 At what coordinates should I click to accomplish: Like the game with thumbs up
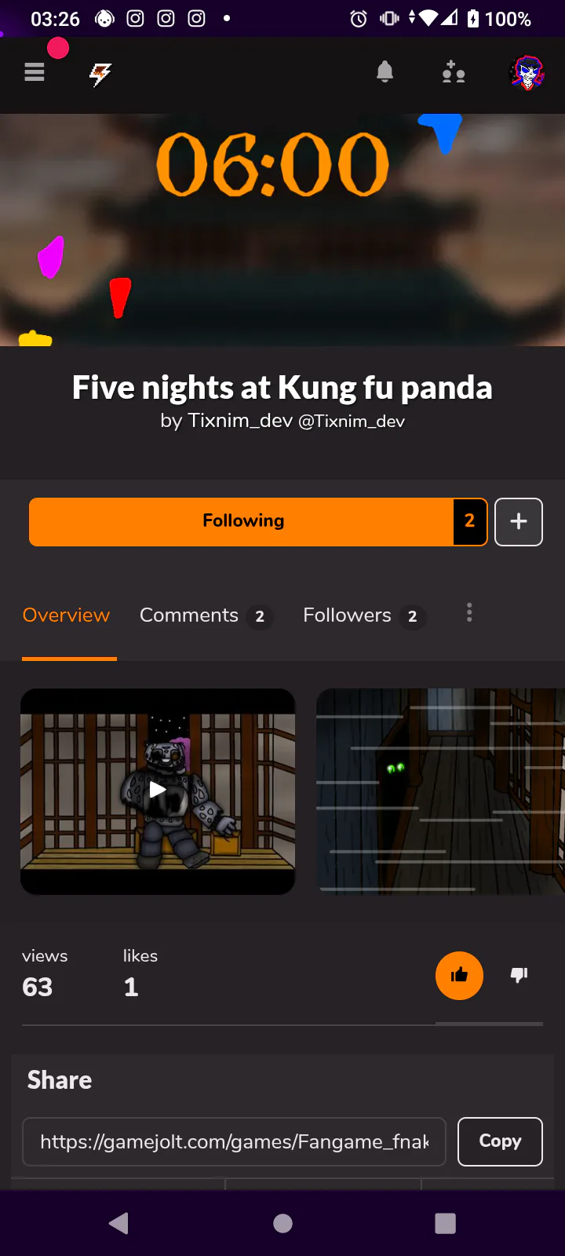459,976
